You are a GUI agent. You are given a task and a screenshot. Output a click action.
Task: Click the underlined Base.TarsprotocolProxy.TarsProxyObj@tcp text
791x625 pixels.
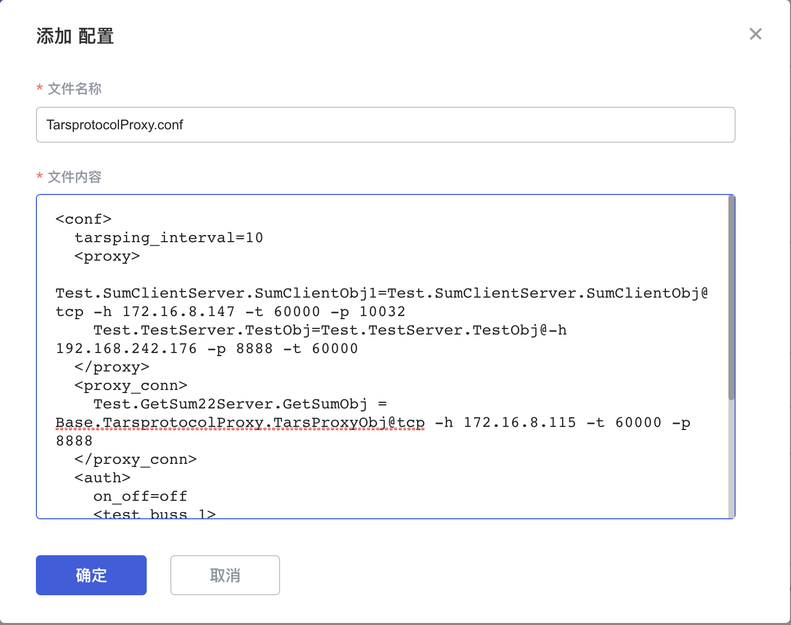point(240,422)
